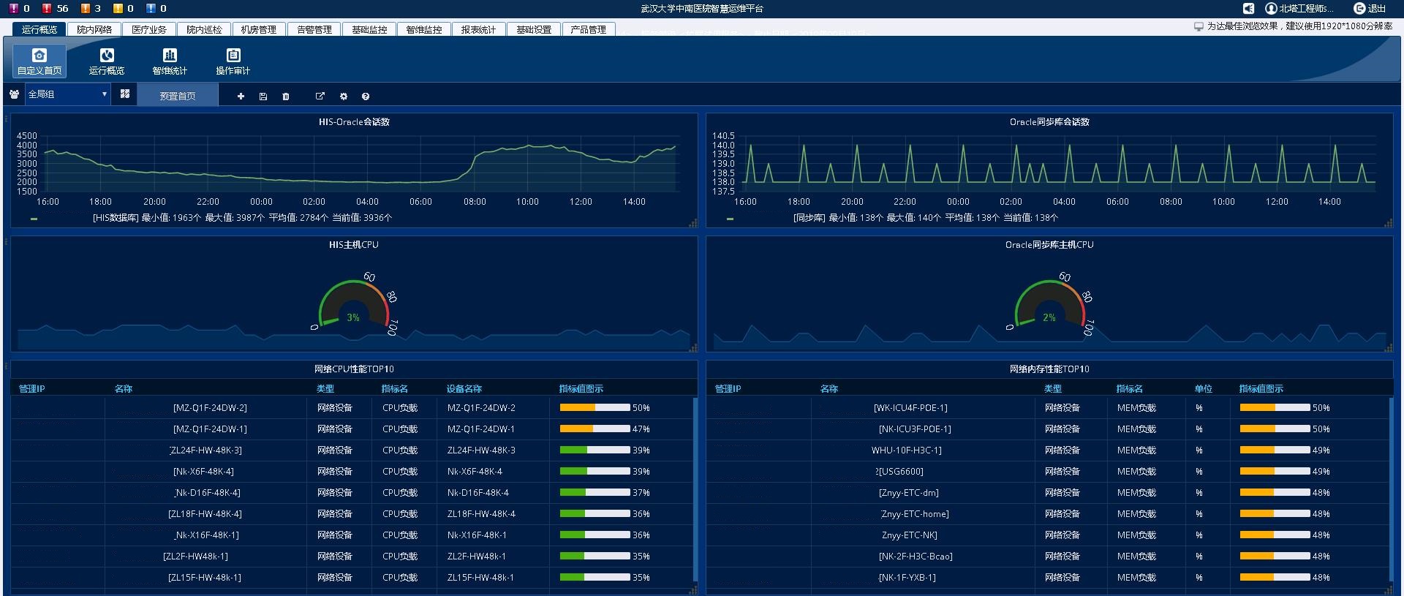This screenshot has height=596, width=1404.
Task: Open 操作审计 audit icon
Action: click(x=233, y=61)
